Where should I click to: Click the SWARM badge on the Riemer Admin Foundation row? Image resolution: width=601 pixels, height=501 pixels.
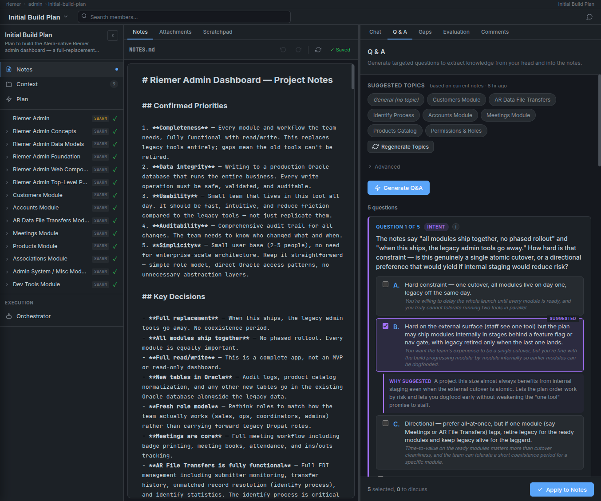(x=101, y=157)
